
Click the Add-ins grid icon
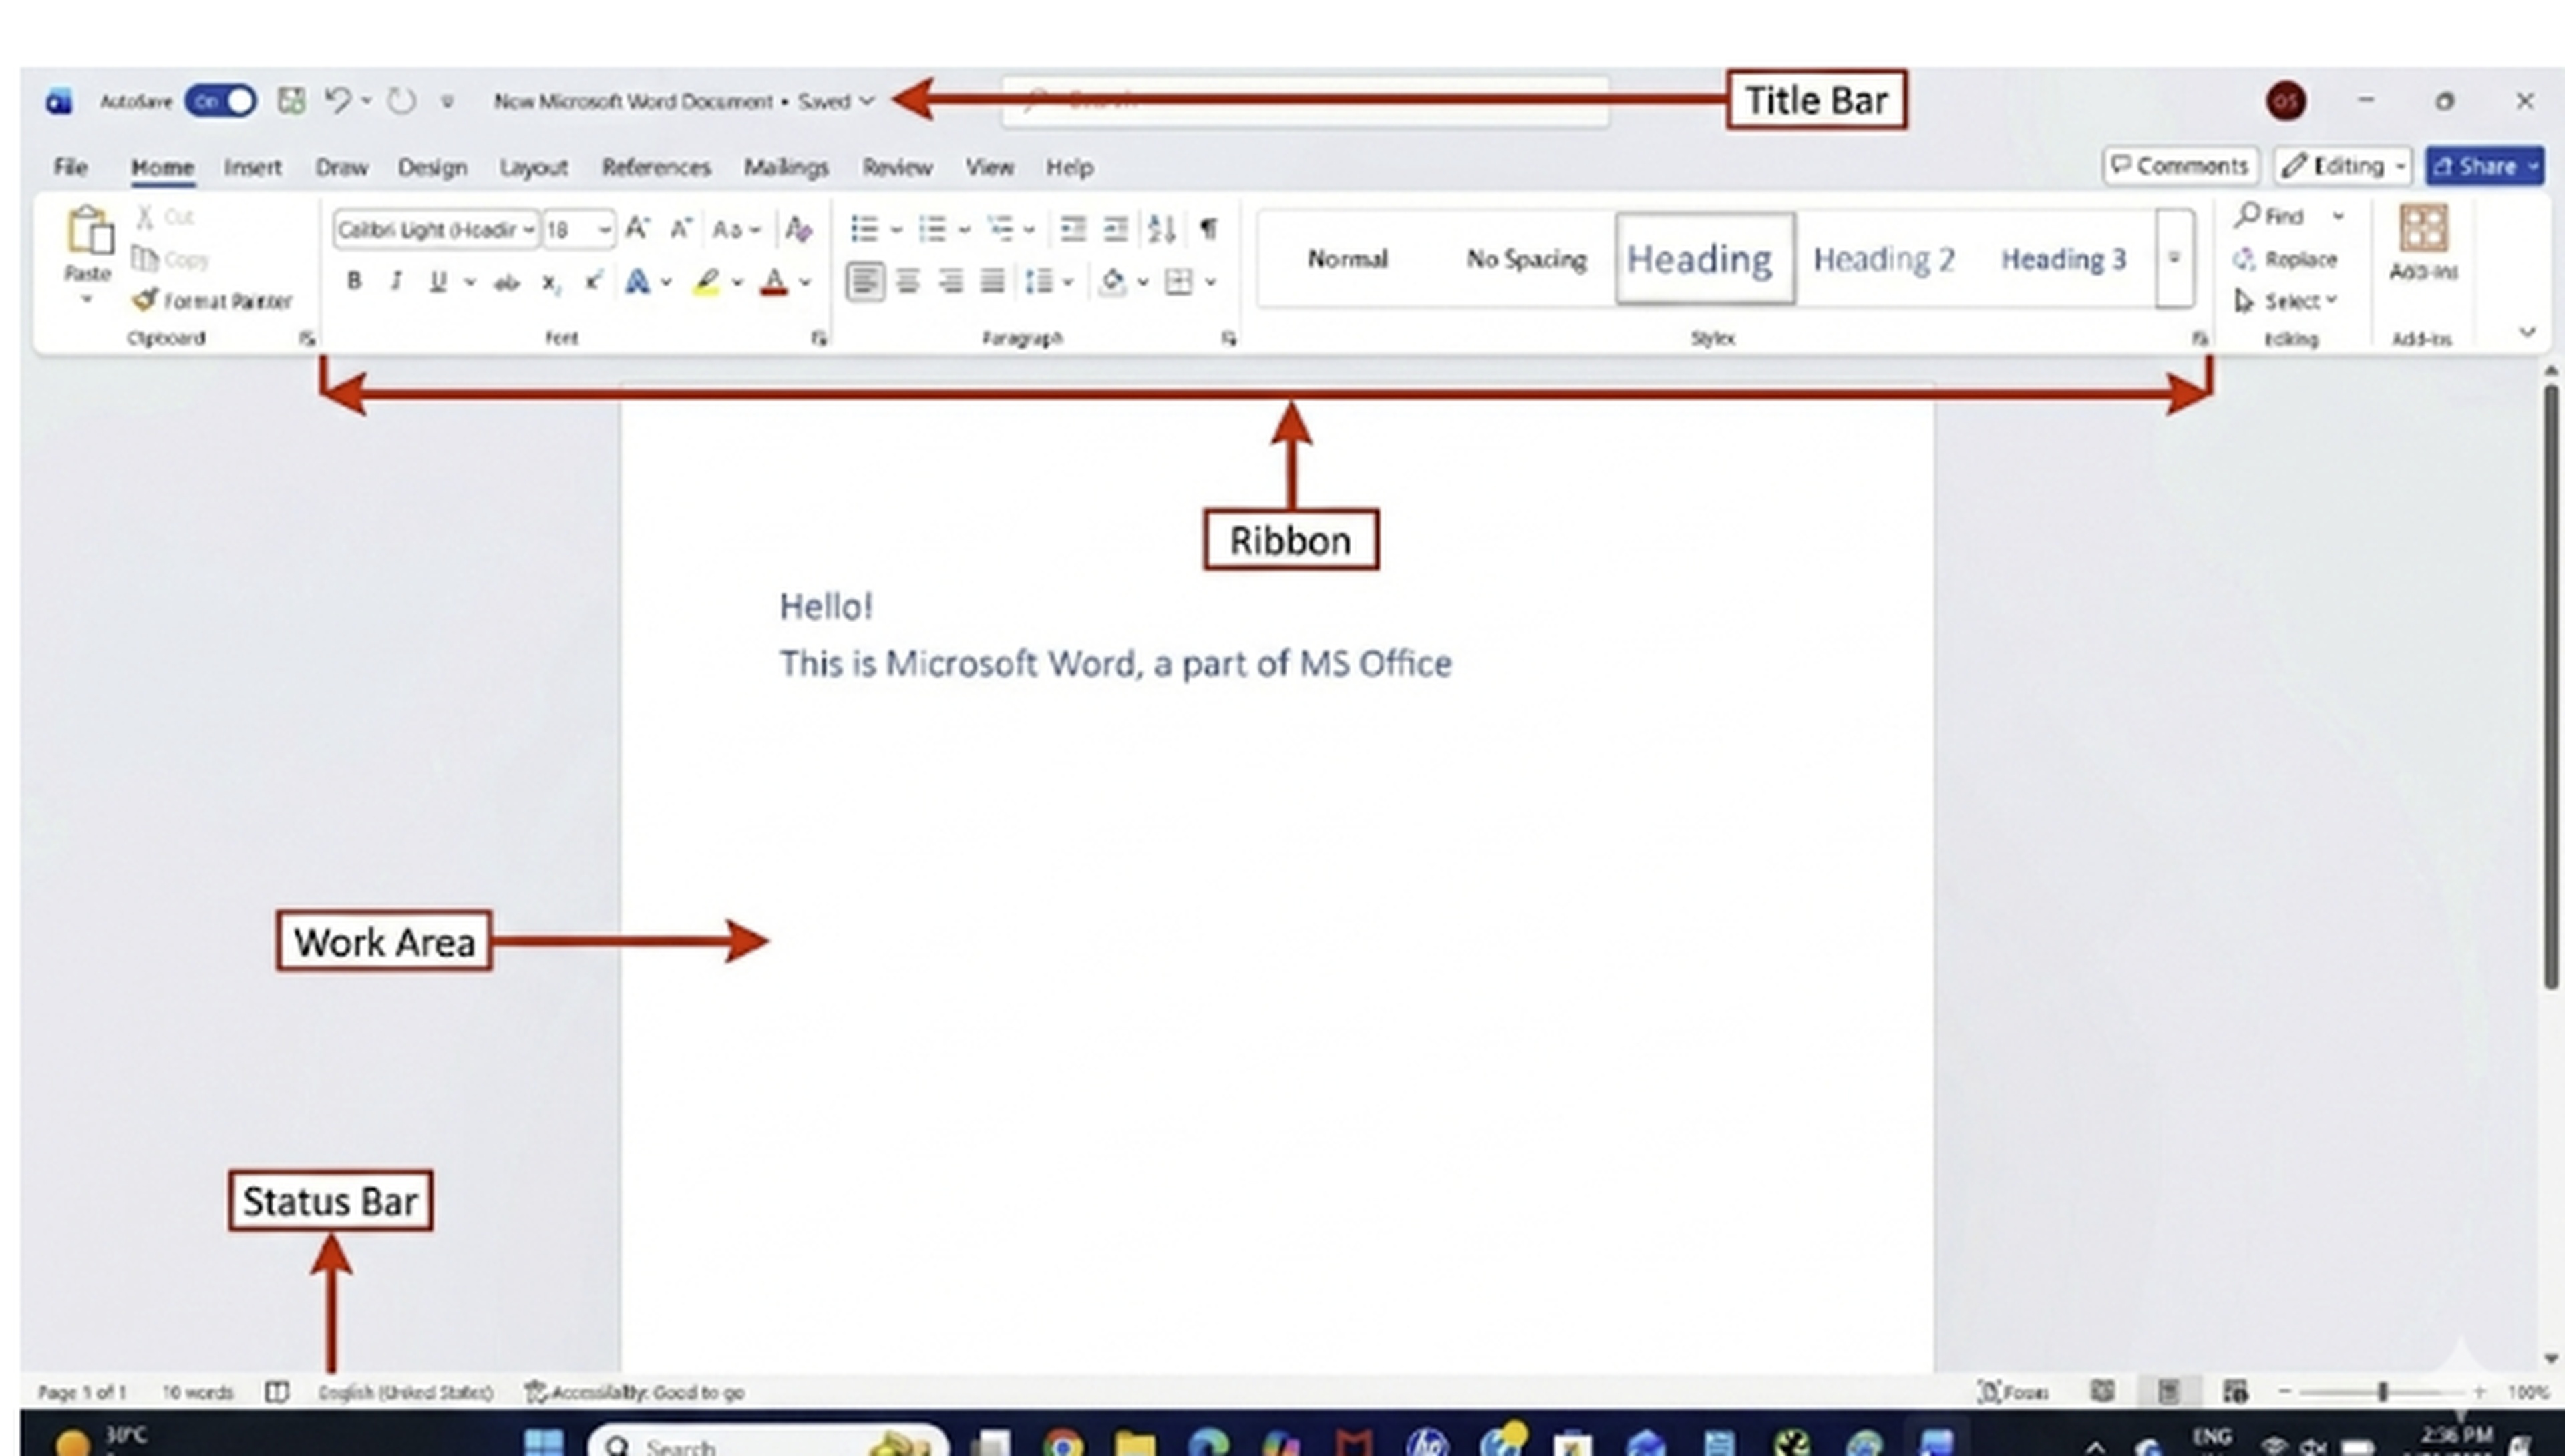point(2423,229)
